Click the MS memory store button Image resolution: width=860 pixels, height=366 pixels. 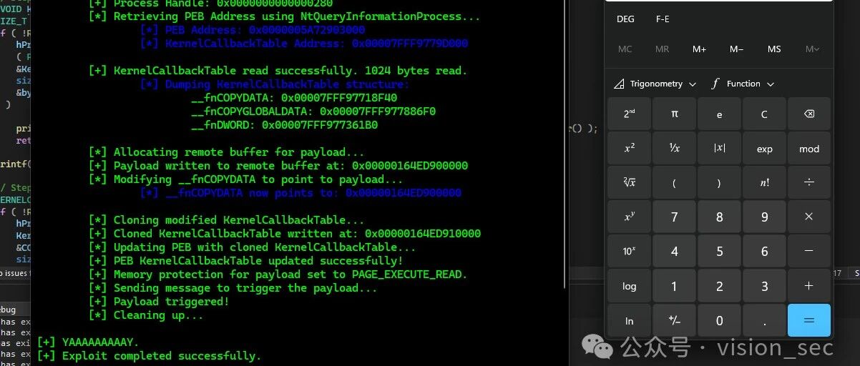(774, 49)
